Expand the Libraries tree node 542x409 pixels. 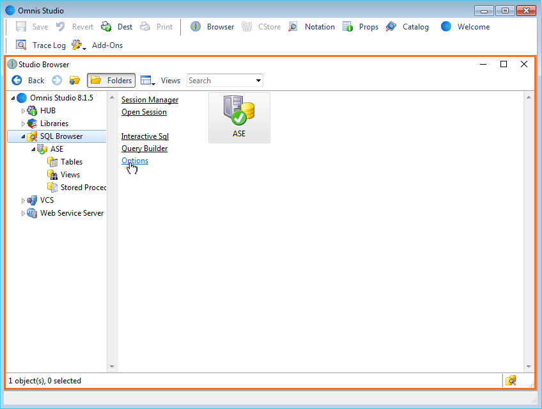23,124
